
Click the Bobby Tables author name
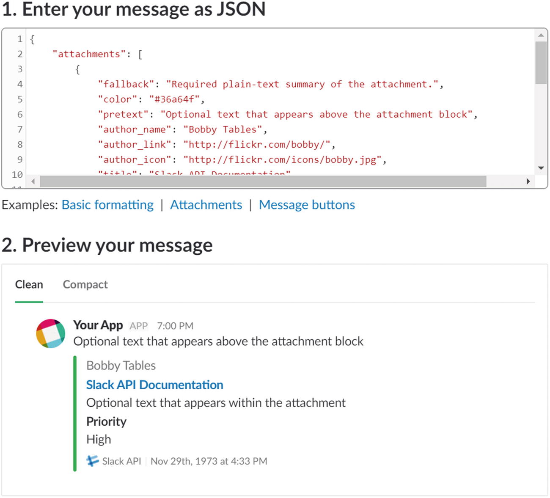point(121,366)
